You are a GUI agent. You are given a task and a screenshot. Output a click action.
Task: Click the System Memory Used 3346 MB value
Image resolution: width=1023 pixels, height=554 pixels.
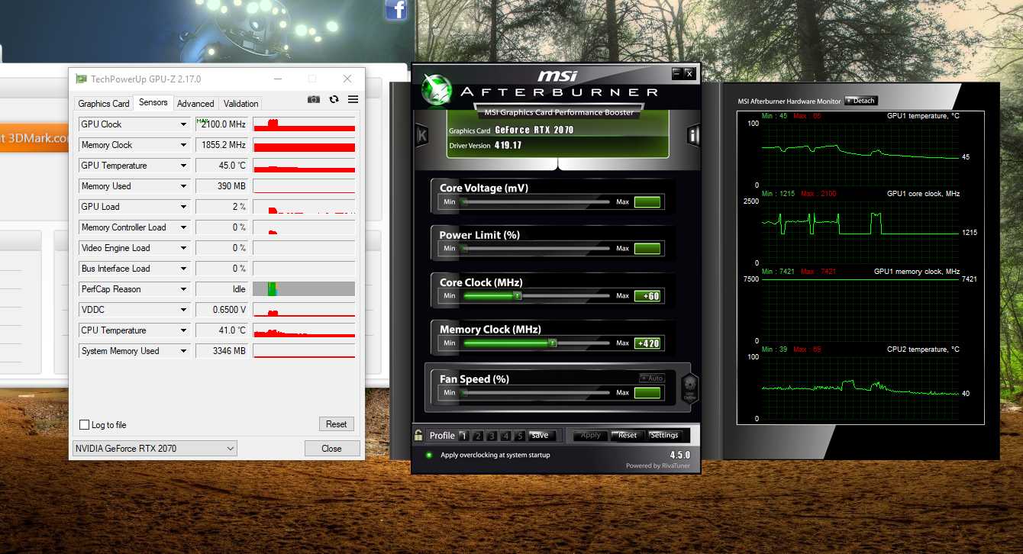click(222, 351)
